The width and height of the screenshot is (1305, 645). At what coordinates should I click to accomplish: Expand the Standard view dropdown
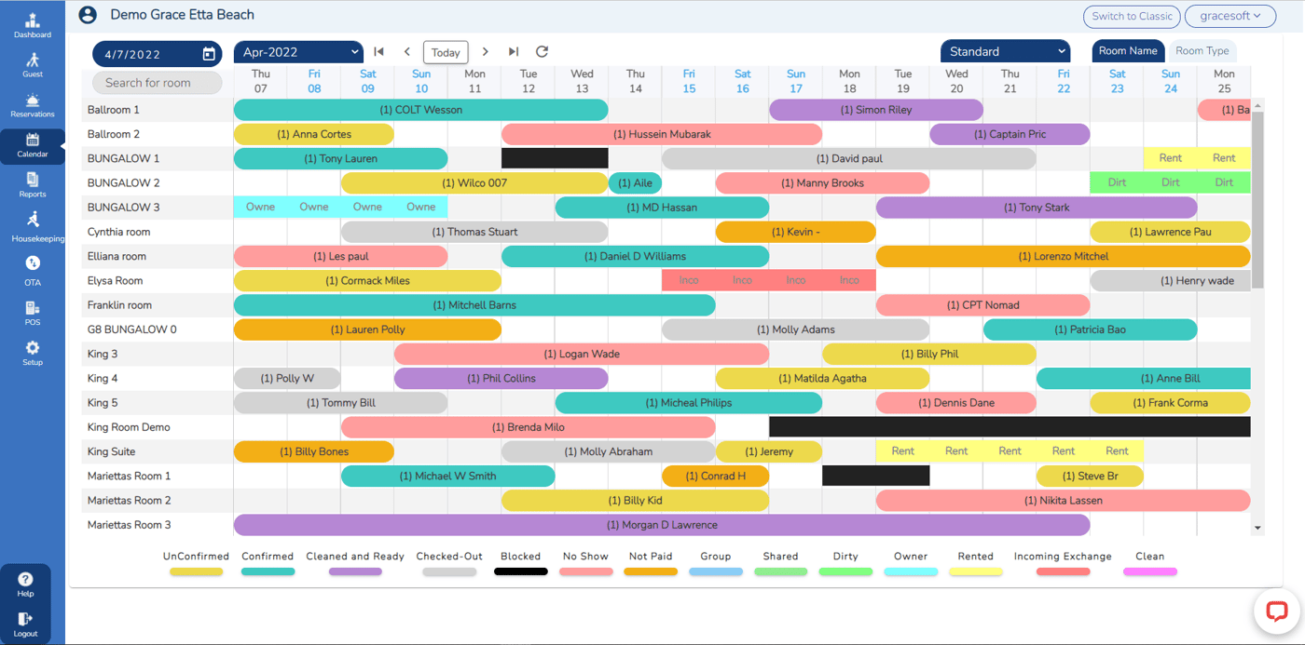point(1005,50)
